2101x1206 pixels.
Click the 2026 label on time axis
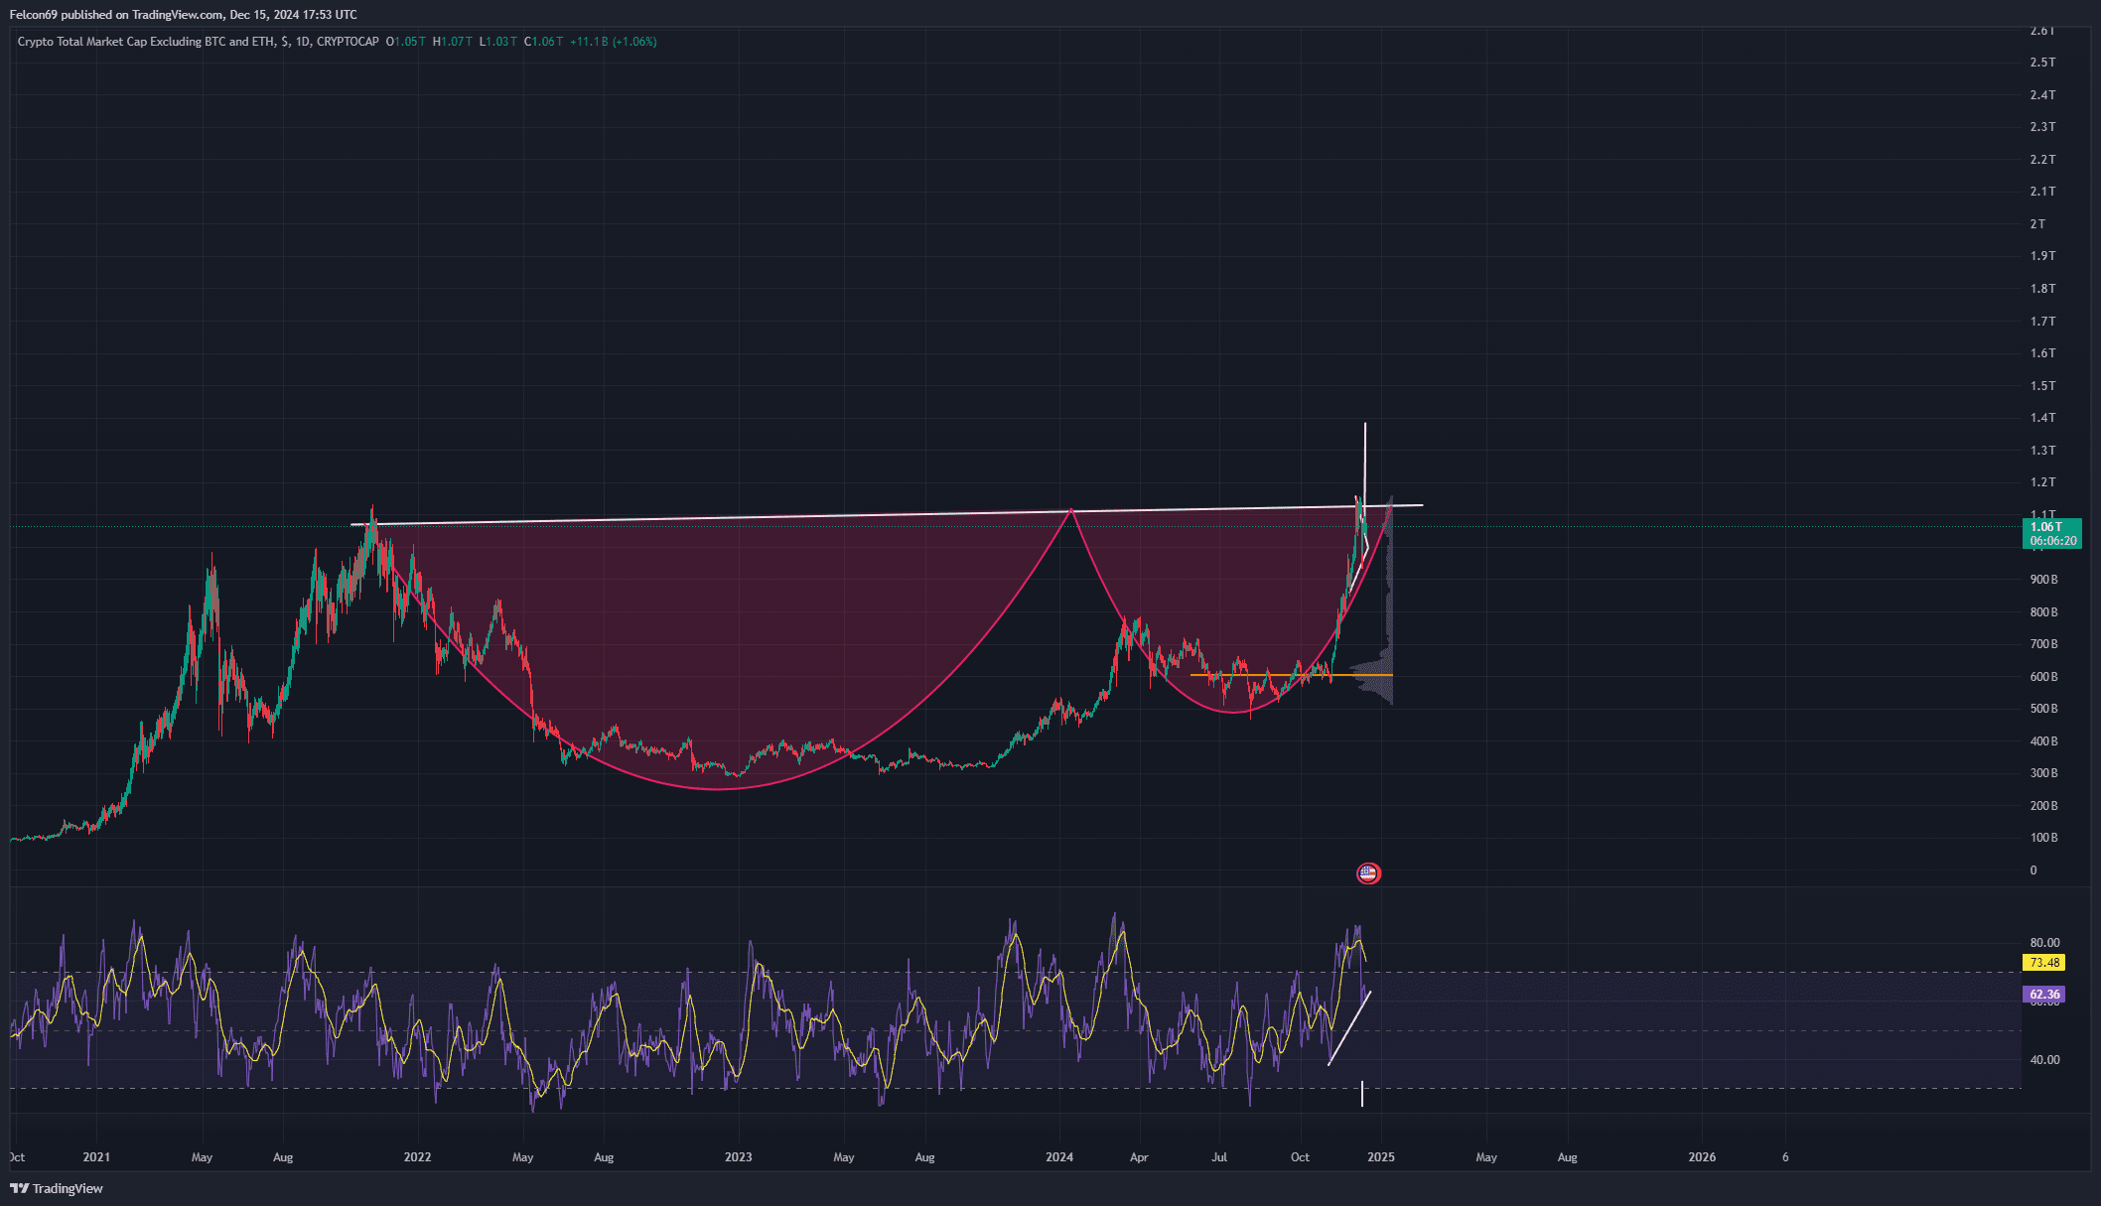pyautogui.click(x=1702, y=1157)
